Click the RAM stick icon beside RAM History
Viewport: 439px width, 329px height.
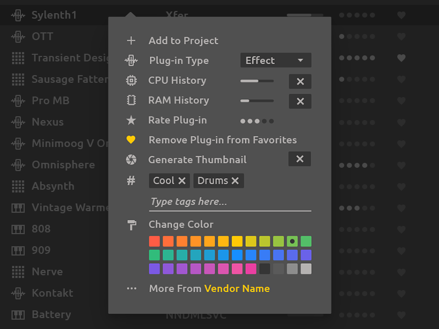point(132,100)
